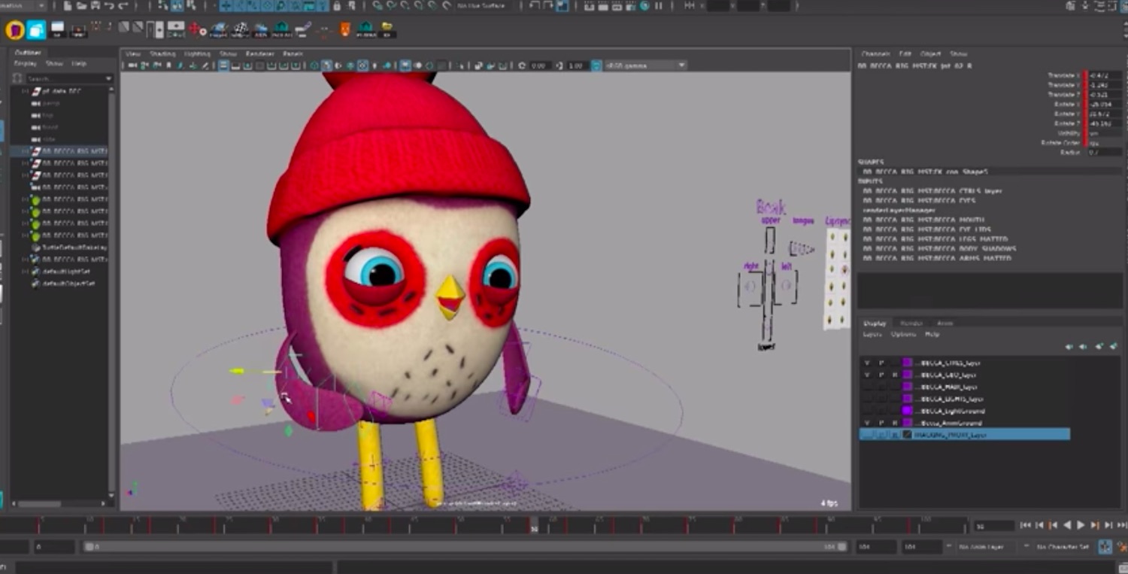Switch to the Anim tab in layer editor

[x=945, y=323]
